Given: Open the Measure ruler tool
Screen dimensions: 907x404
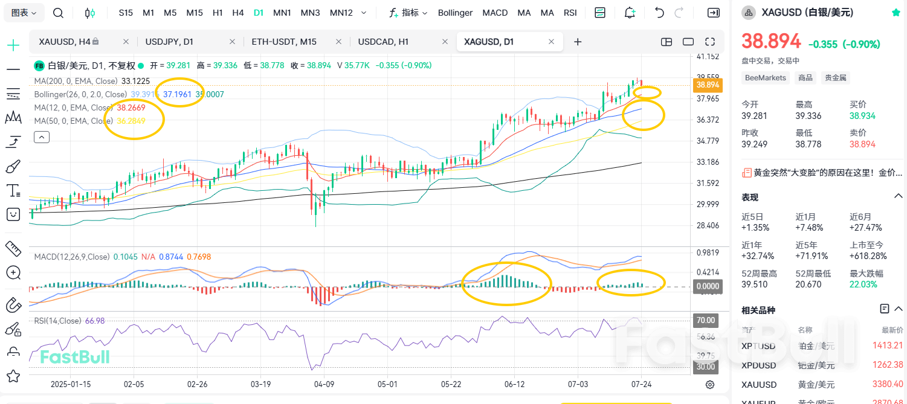Looking at the screenshot, I should (13, 248).
